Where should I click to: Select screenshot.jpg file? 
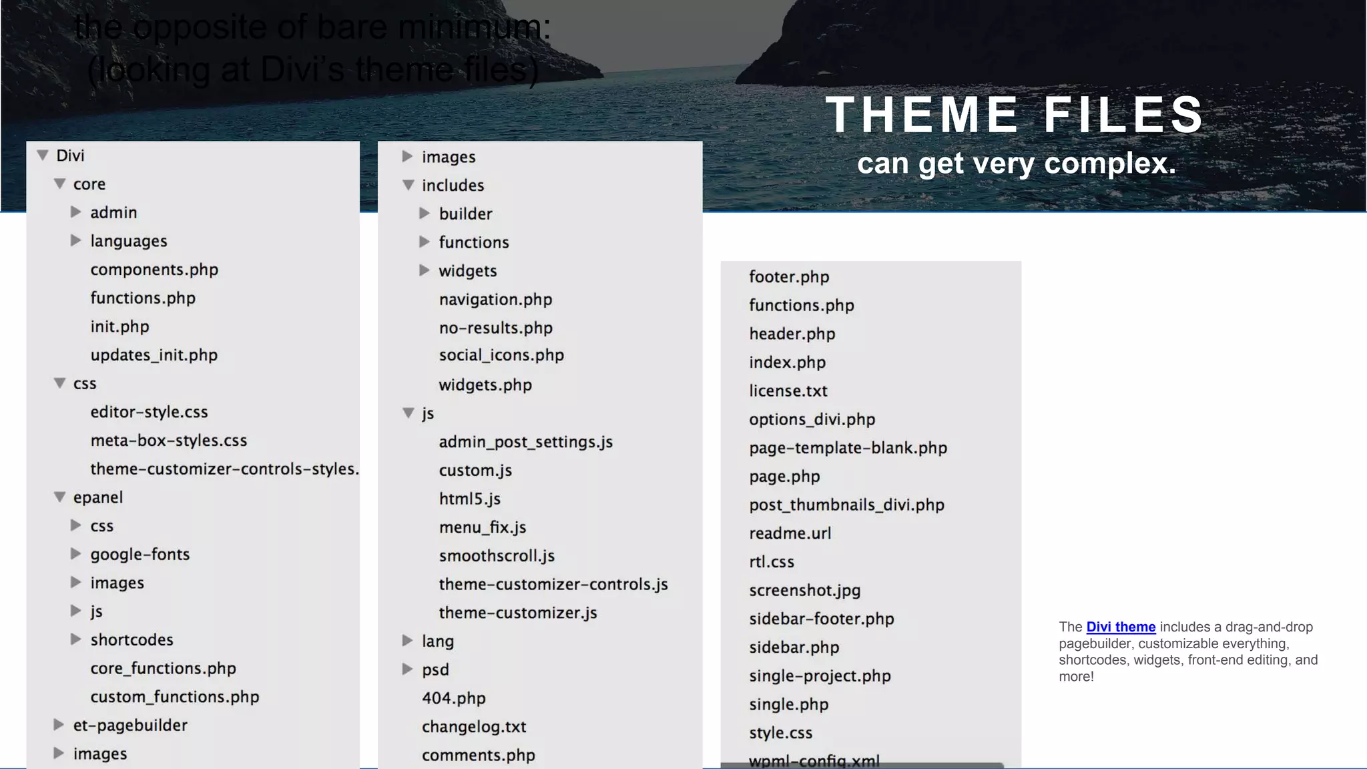[x=805, y=591]
